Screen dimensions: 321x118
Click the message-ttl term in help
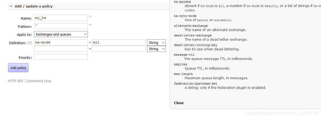184,55
